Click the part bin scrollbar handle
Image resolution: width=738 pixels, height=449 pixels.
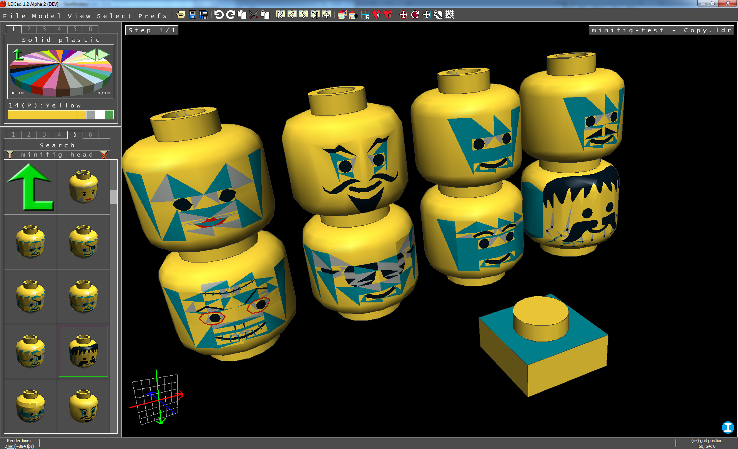(x=114, y=197)
